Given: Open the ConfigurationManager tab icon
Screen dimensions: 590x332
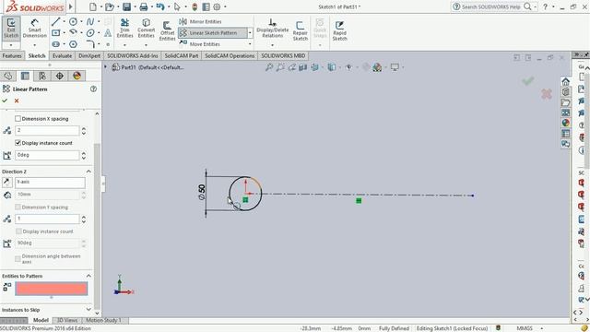Looking at the screenshot, I should coord(42,76).
